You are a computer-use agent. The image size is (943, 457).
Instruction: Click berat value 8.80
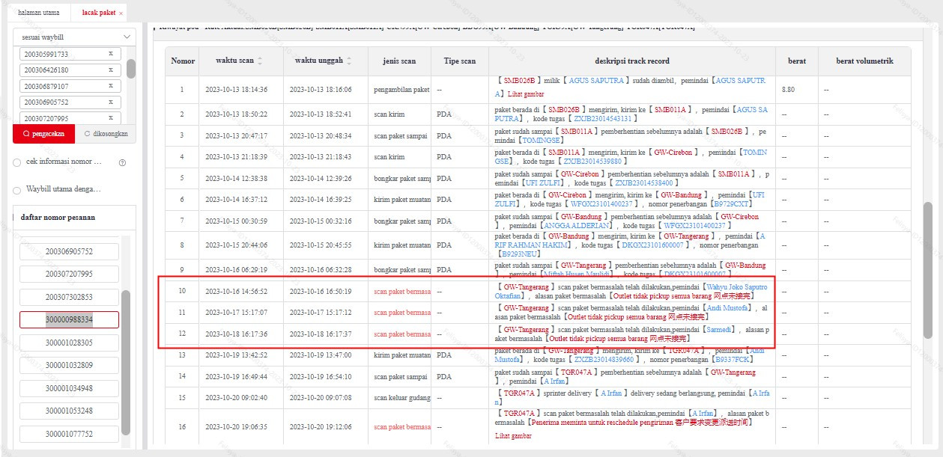[788, 89]
